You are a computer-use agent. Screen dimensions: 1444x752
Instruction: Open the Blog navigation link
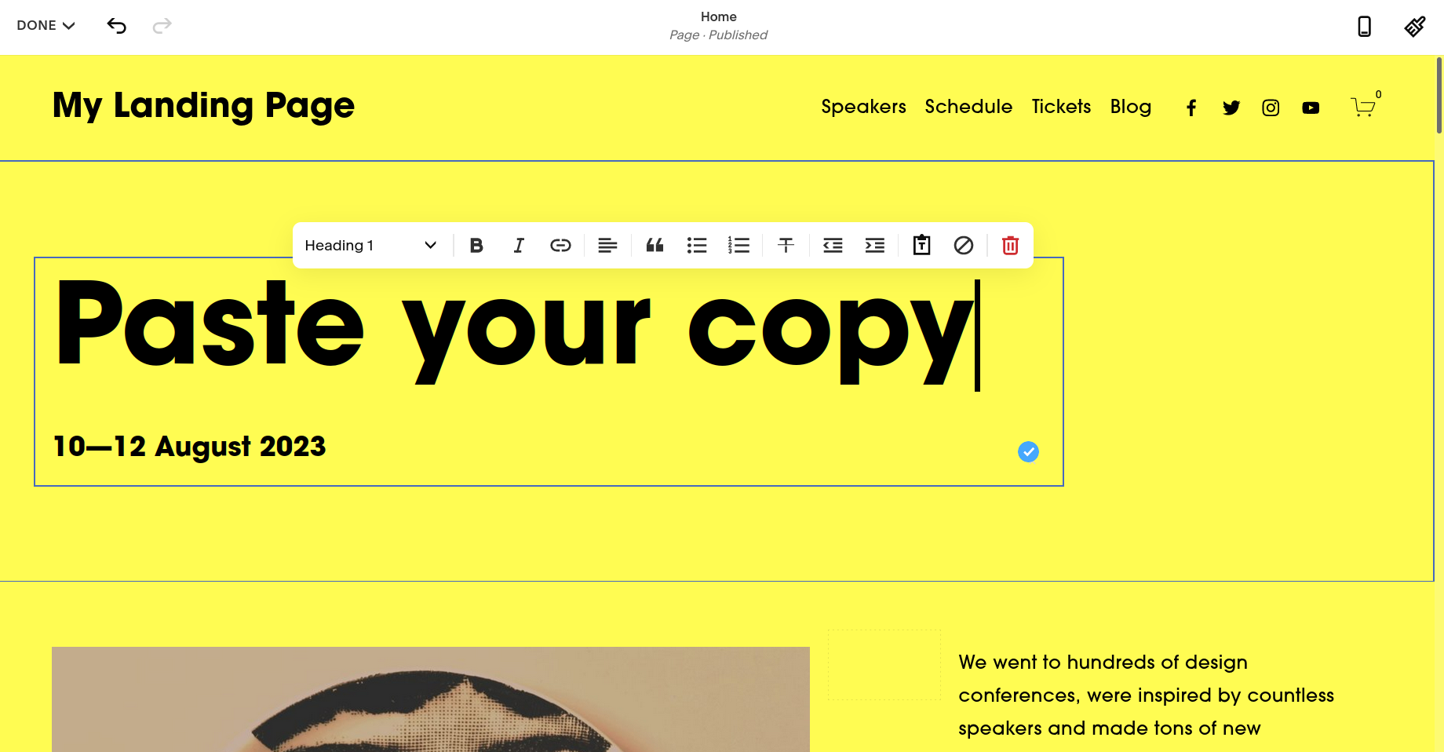point(1131,107)
